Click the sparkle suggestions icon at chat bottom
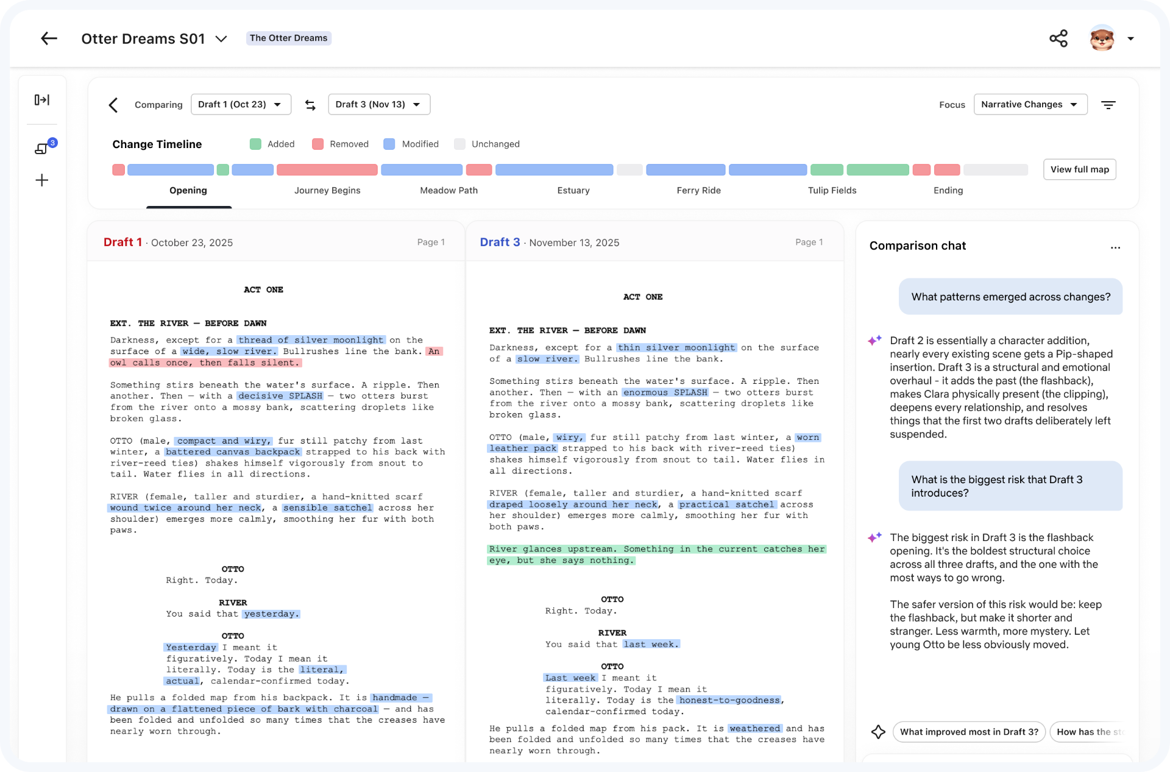The image size is (1170, 772). (x=878, y=732)
